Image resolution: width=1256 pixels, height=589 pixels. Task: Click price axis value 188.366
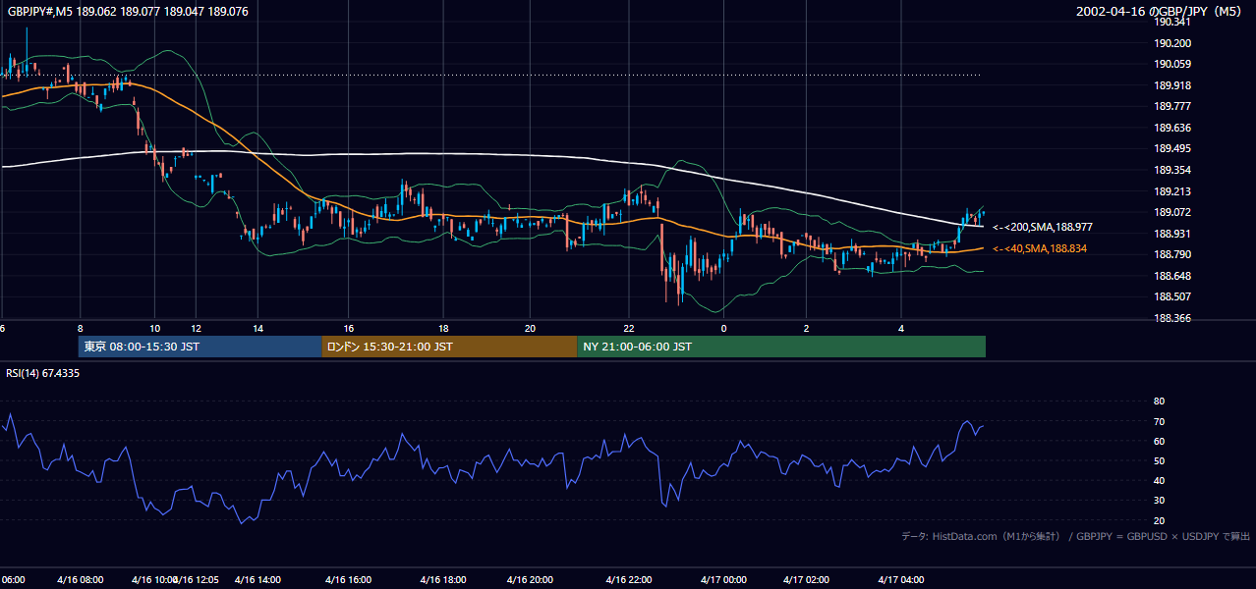(x=1172, y=318)
